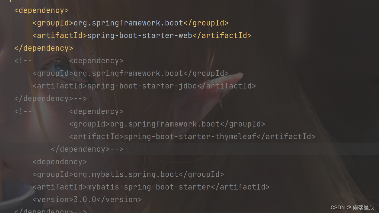Click the yellow uncommented opening dependency tag
This screenshot has height=213, width=379.
click(41, 10)
